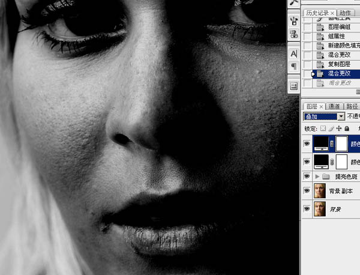Open the 叠加 blend mode dropdown

(324, 116)
